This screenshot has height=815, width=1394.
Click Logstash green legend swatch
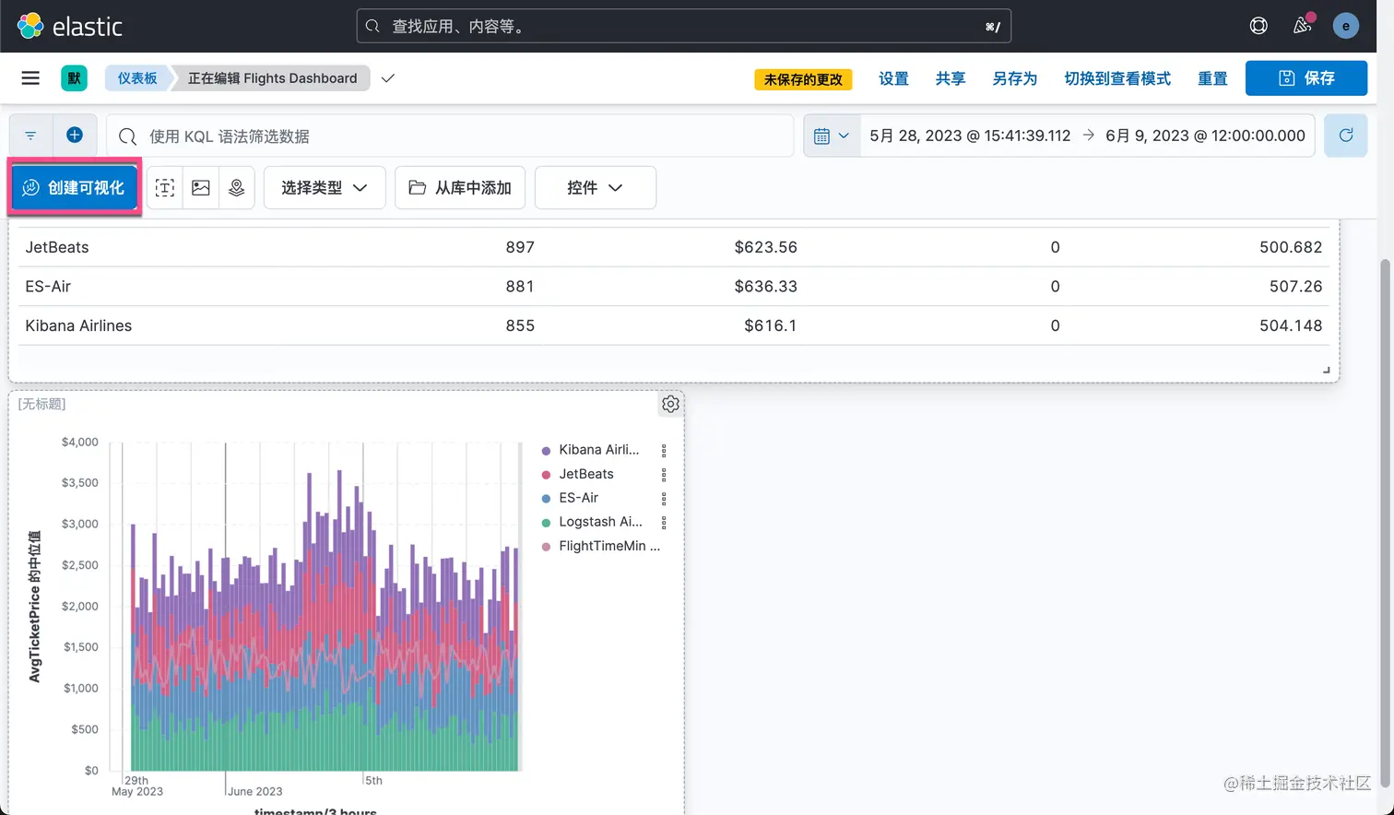pyautogui.click(x=547, y=523)
